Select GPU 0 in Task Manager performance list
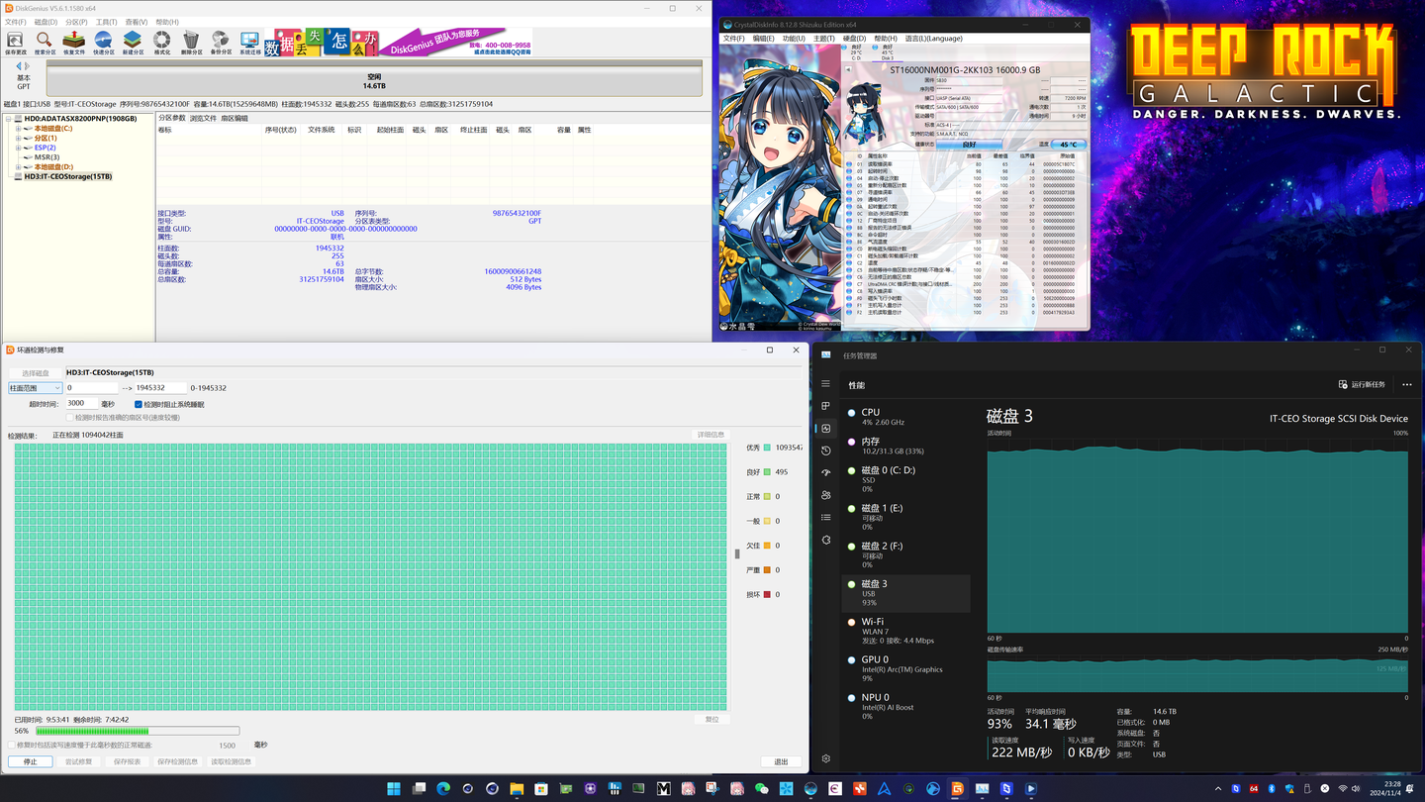 click(906, 668)
